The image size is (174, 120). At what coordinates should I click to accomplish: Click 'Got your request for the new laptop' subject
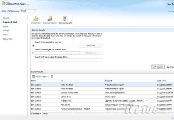click(119, 105)
